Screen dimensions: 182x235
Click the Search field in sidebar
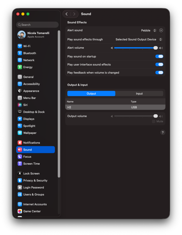coord(37,25)
